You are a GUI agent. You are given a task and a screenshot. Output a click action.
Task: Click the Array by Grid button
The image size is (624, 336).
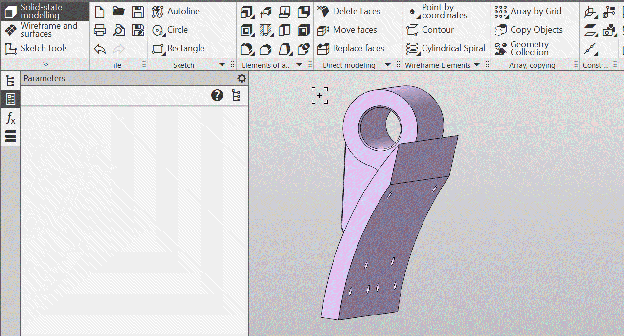pos(528,12)
